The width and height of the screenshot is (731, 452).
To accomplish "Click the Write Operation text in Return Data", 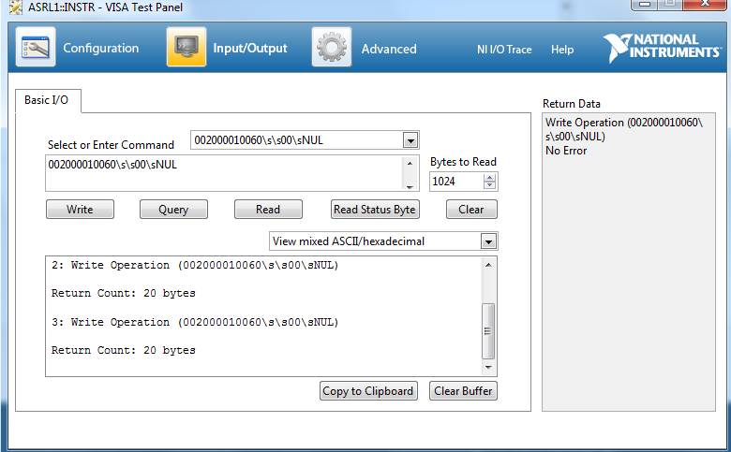I will point(624,129).
